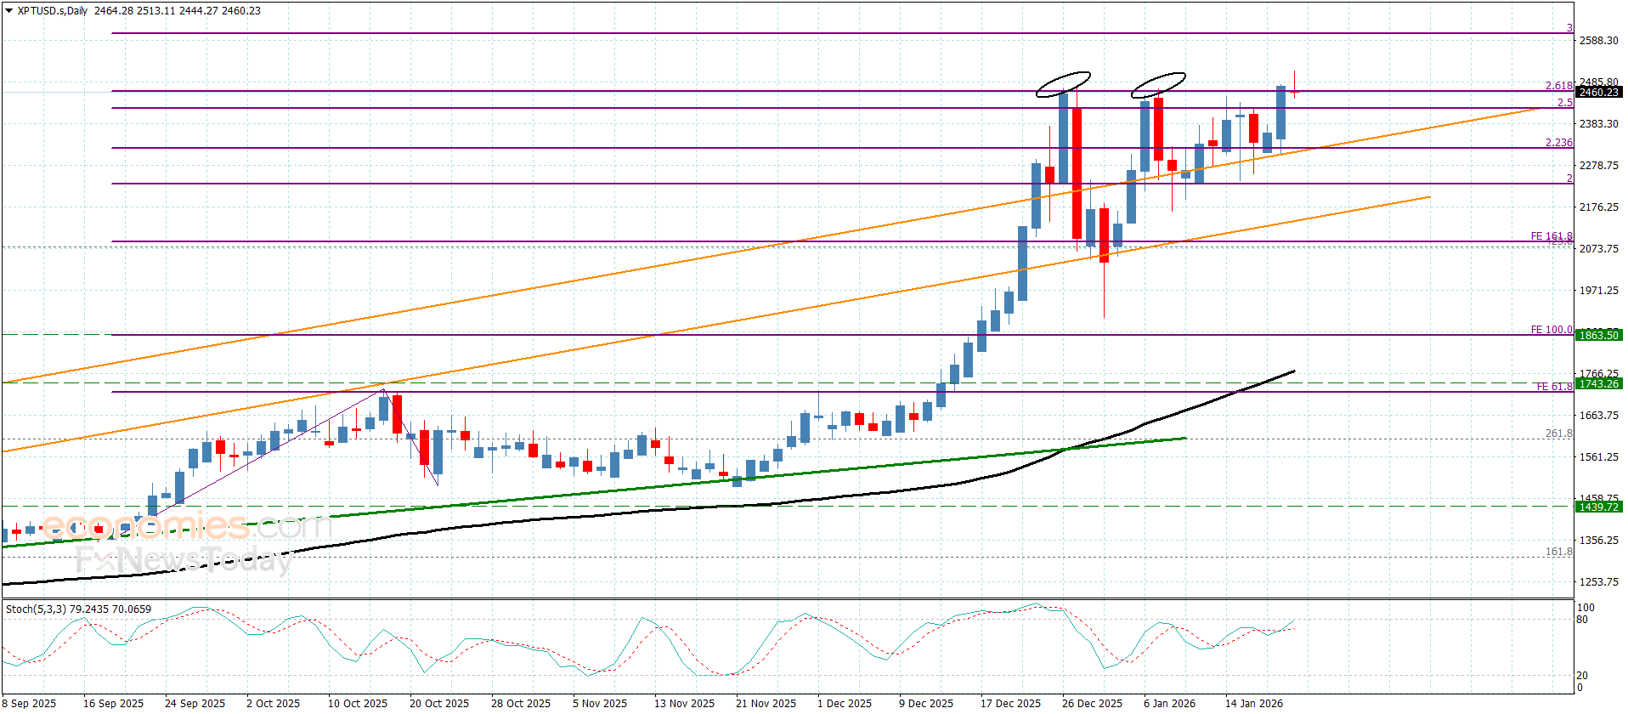Select the 5 Nov 2025 date label
Image resolution: width=1628 pixels, height=714 pixels.
pos(600,703)
